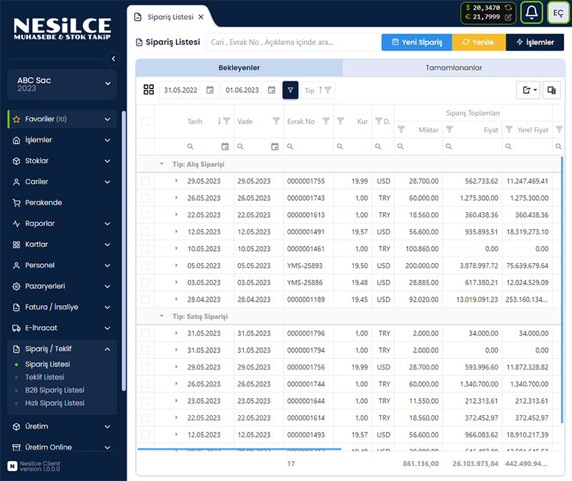Screen dimensions: 572x481
Task: Close the Sipariş Listesi tab
Action: pos(201,17)
